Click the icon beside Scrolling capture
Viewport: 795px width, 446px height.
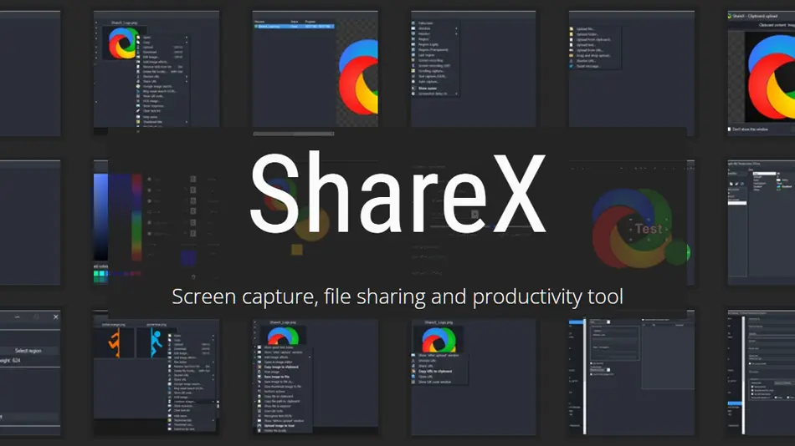point(413,71)
